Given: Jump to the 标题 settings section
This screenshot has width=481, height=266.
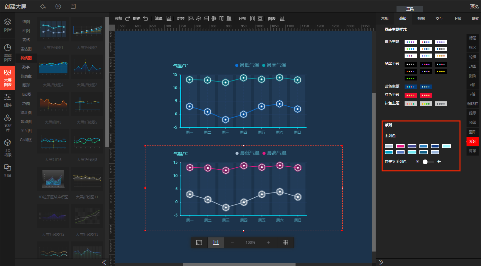Looking at the screenshot, I should click(x=473, y=38).
